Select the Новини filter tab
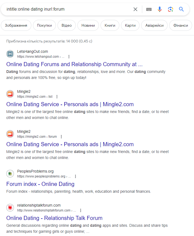 point(88,25)
